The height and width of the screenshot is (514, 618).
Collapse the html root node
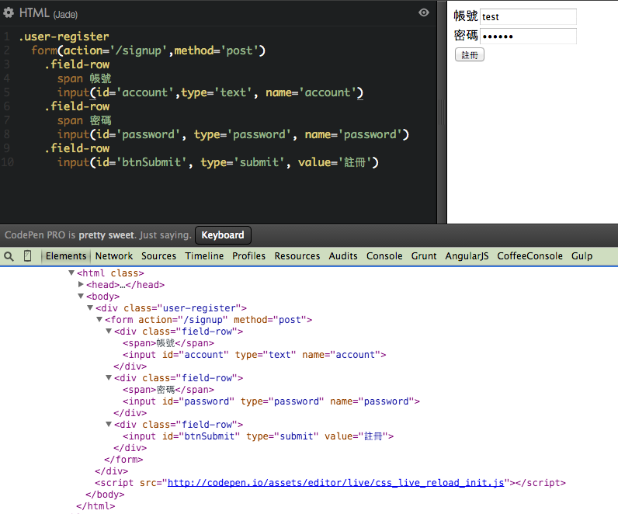(x=71, y=273)
